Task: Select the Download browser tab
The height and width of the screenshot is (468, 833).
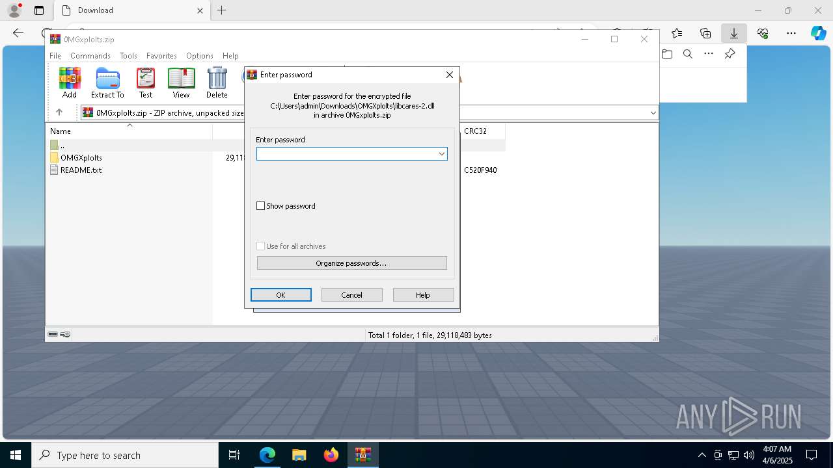Action: 131,10
